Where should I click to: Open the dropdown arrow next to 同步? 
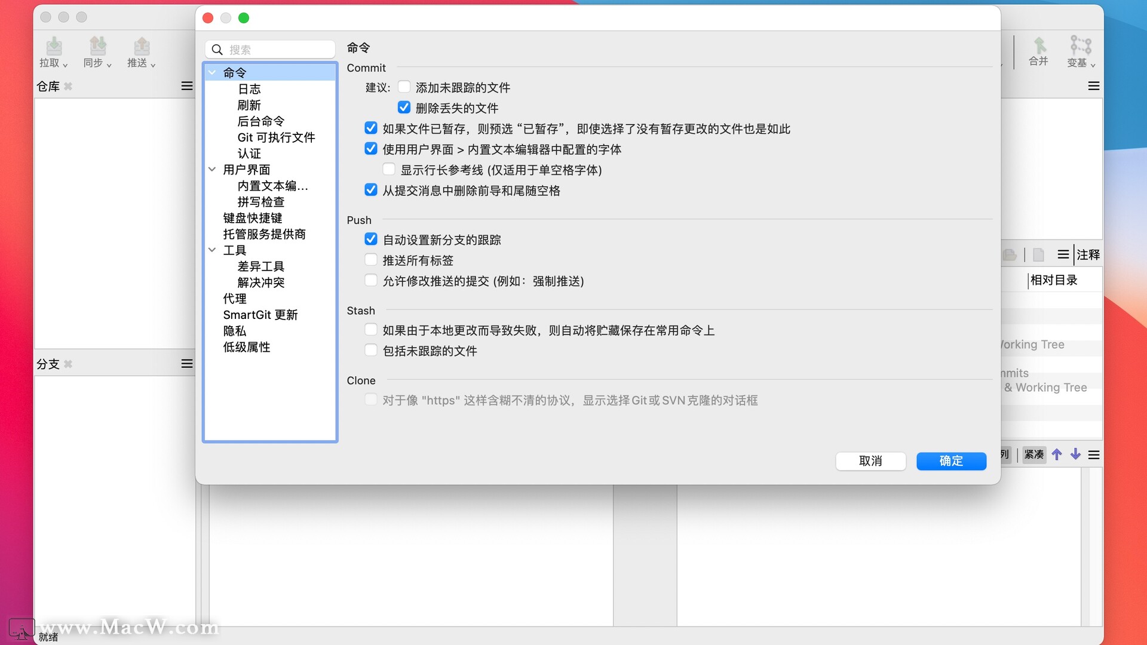coord(109,65)
